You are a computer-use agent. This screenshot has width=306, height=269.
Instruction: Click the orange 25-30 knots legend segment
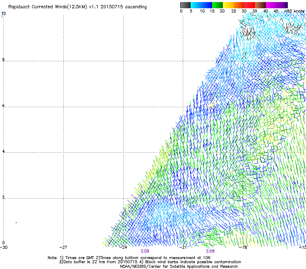pyautogui.click(x=239, y=5)
